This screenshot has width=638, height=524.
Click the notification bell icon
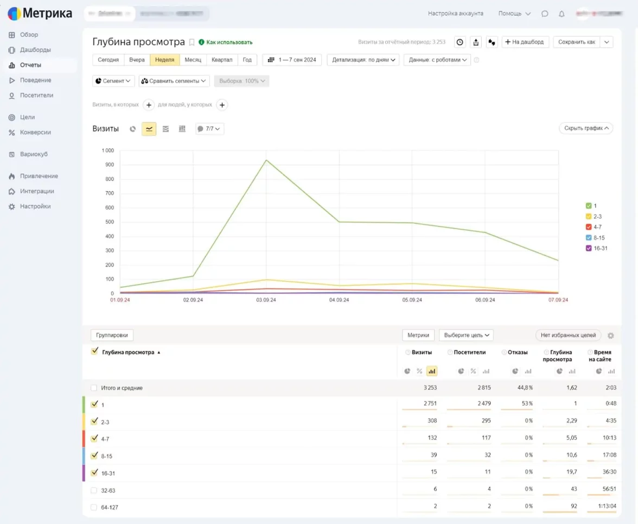pos(562,14)
